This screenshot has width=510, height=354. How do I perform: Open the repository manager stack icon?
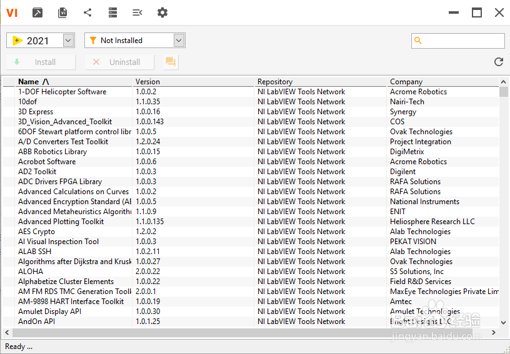point(112,12)
